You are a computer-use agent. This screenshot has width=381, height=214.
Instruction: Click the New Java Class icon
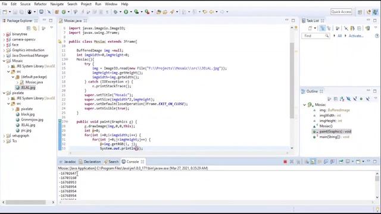click(64, 12)
